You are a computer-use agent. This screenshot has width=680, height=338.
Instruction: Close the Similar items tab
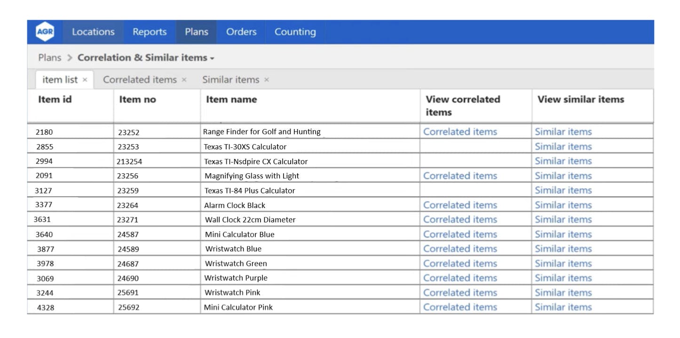click(x=267, y=80)
